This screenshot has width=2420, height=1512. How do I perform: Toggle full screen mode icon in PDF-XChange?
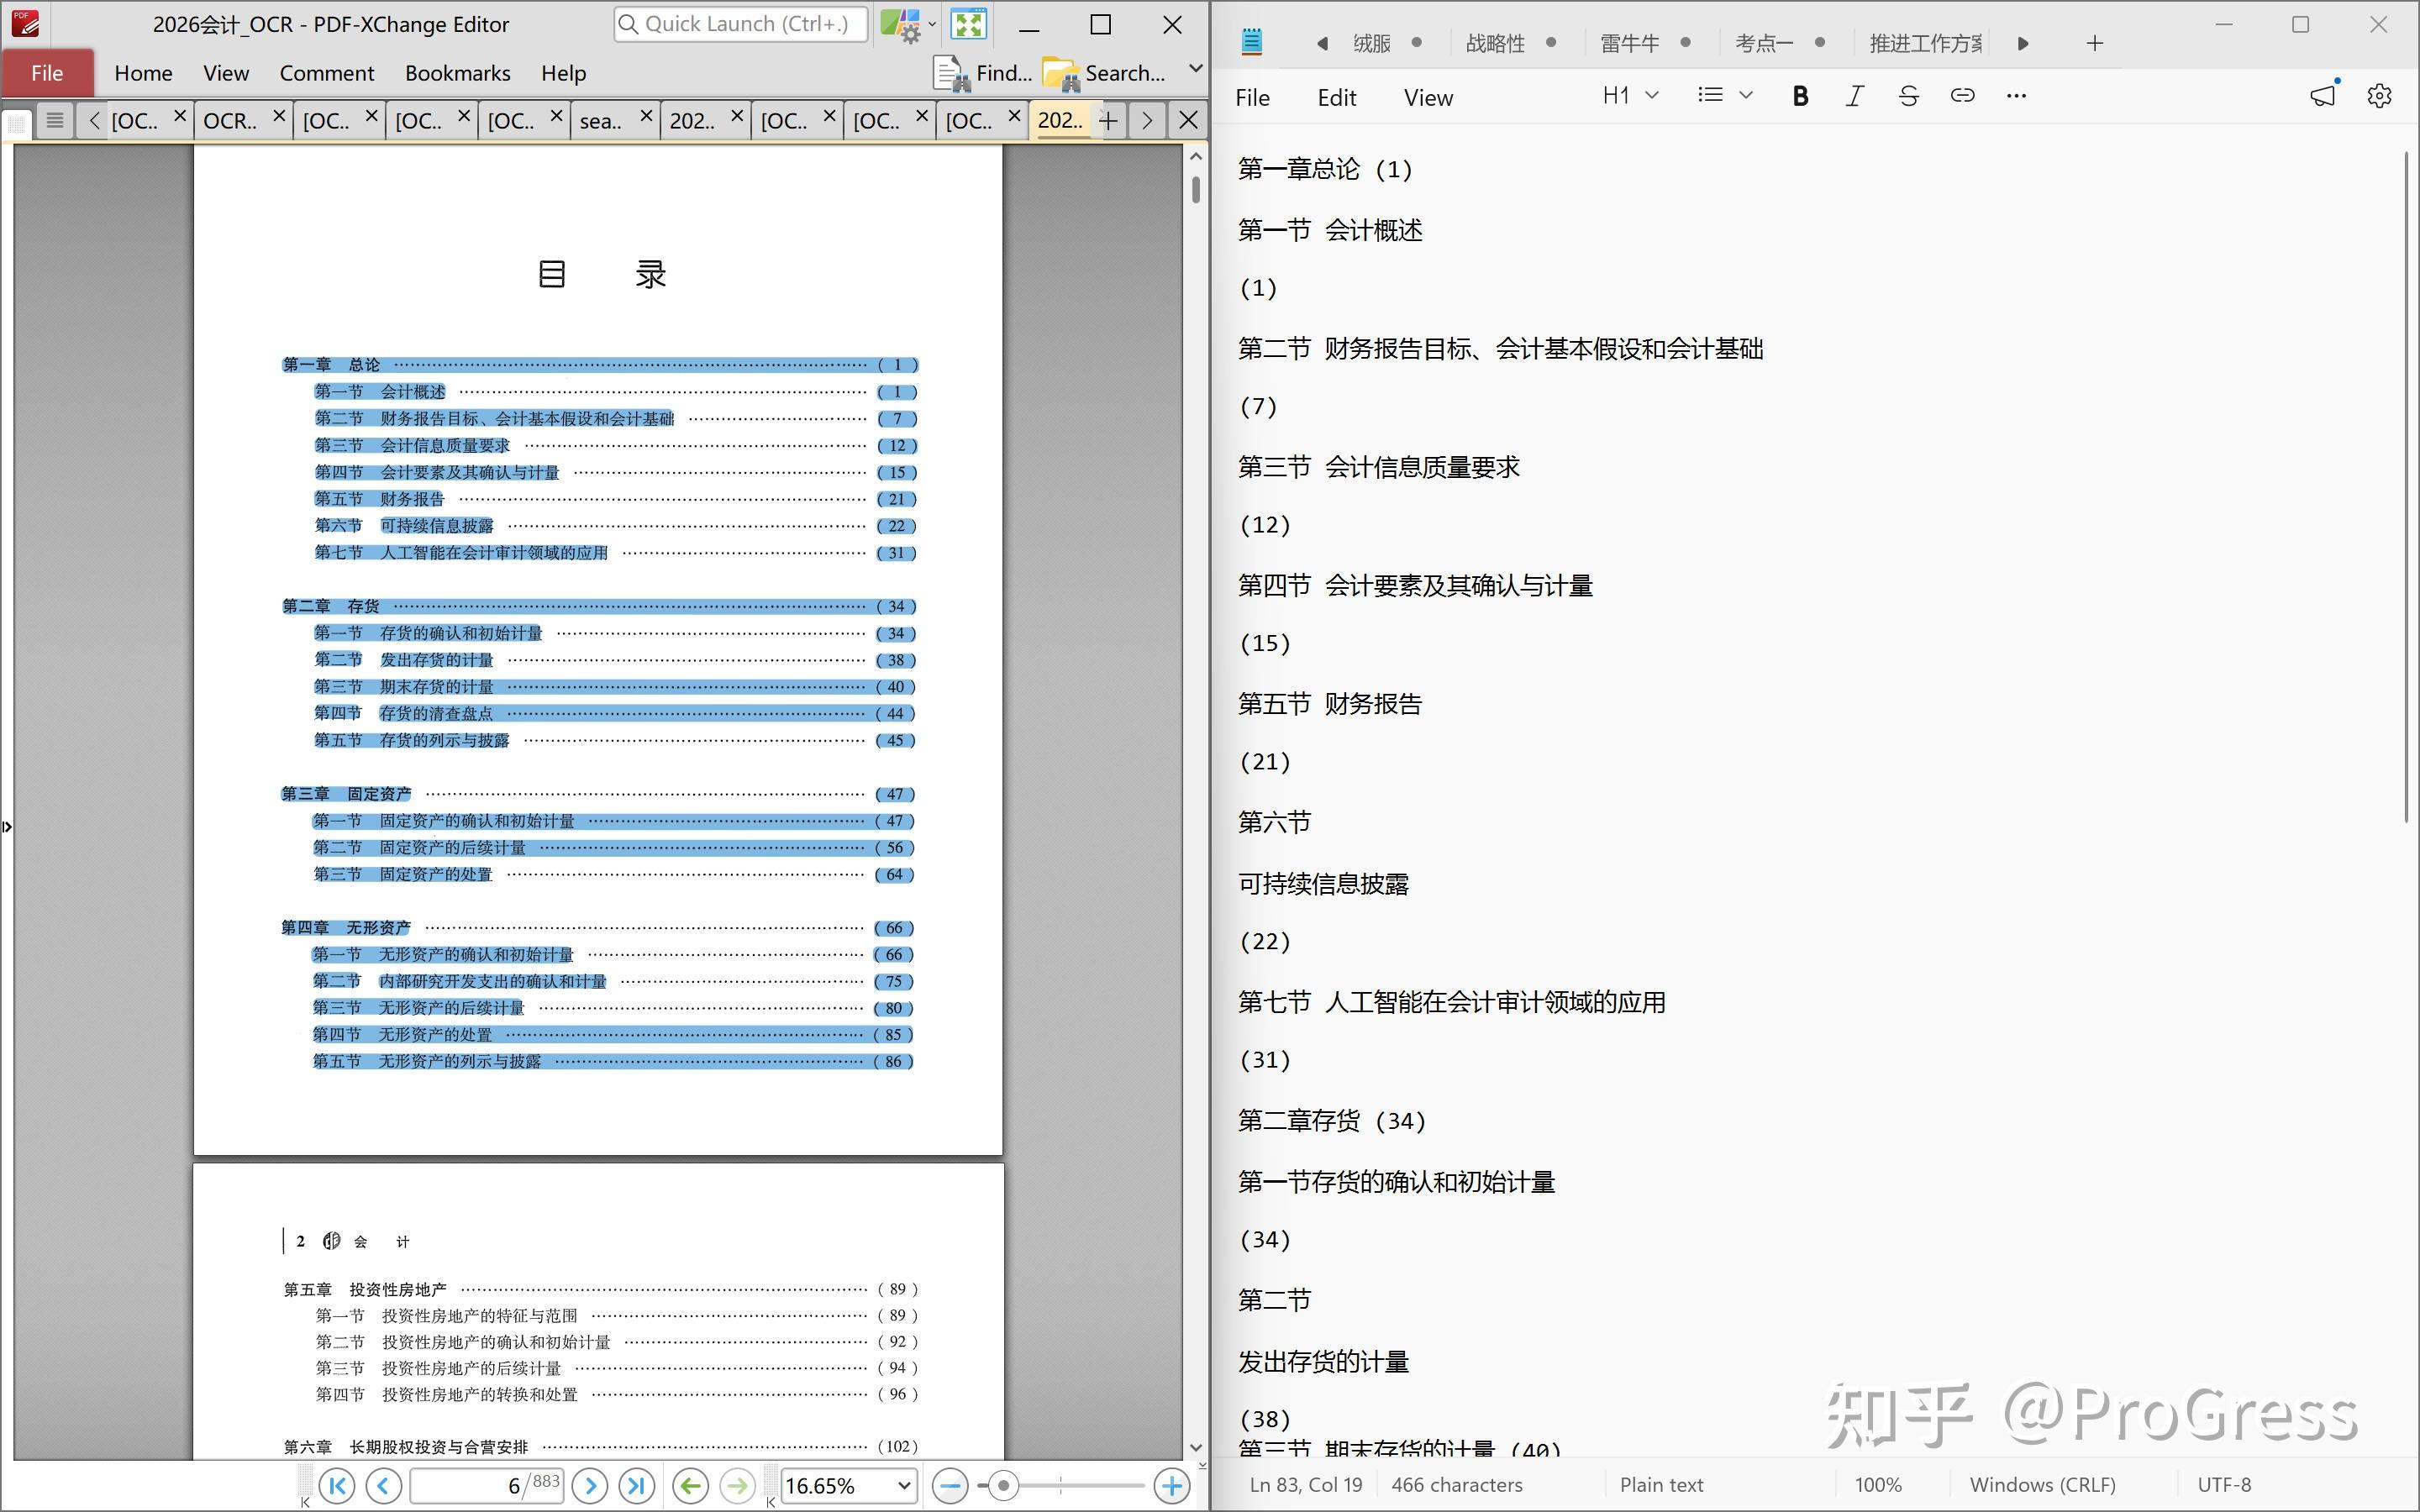[968, 24]
